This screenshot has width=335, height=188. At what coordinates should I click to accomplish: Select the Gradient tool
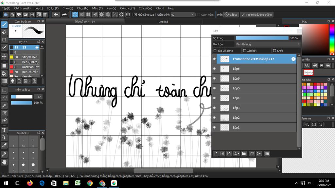[4, 81]
